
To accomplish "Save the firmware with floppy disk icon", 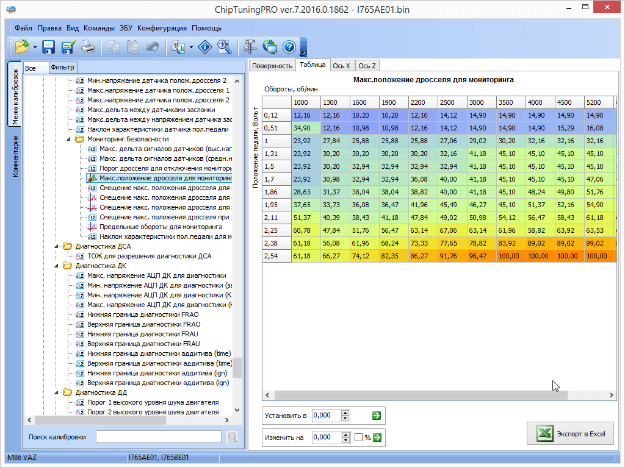I will tap(49, 47).
